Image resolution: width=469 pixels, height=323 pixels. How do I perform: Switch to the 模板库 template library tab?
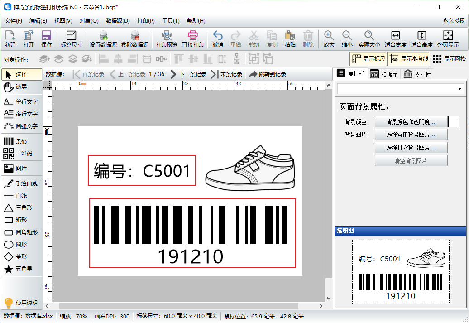[x=384, y=74]
